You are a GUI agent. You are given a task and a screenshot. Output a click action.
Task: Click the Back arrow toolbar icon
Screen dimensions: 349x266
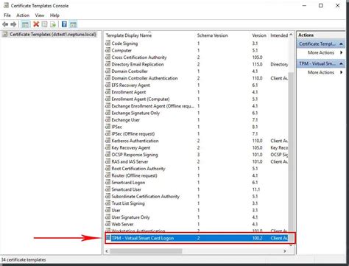click(x=5, y=24)
